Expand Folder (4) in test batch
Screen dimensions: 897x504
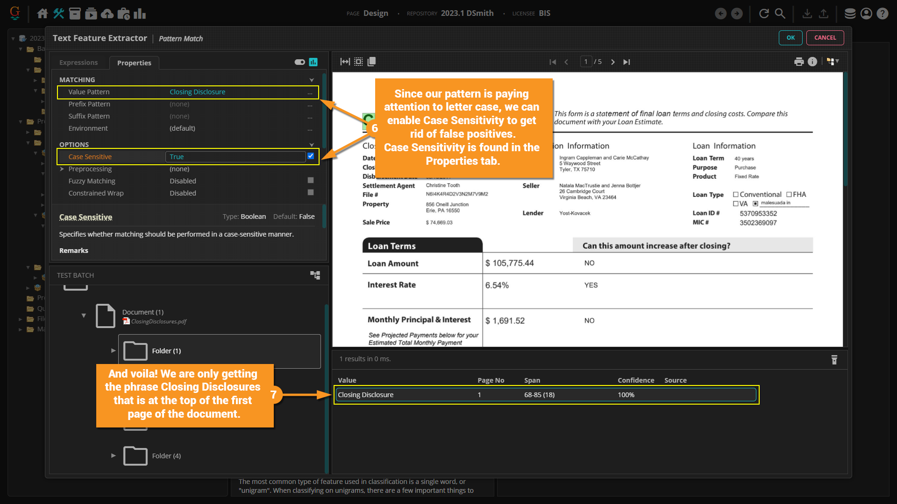pos(113,455)
